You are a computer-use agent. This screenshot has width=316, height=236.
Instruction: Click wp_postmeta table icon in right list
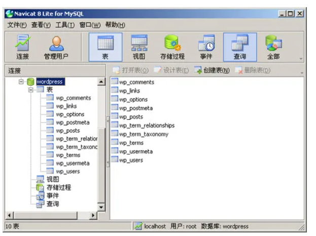115,107
